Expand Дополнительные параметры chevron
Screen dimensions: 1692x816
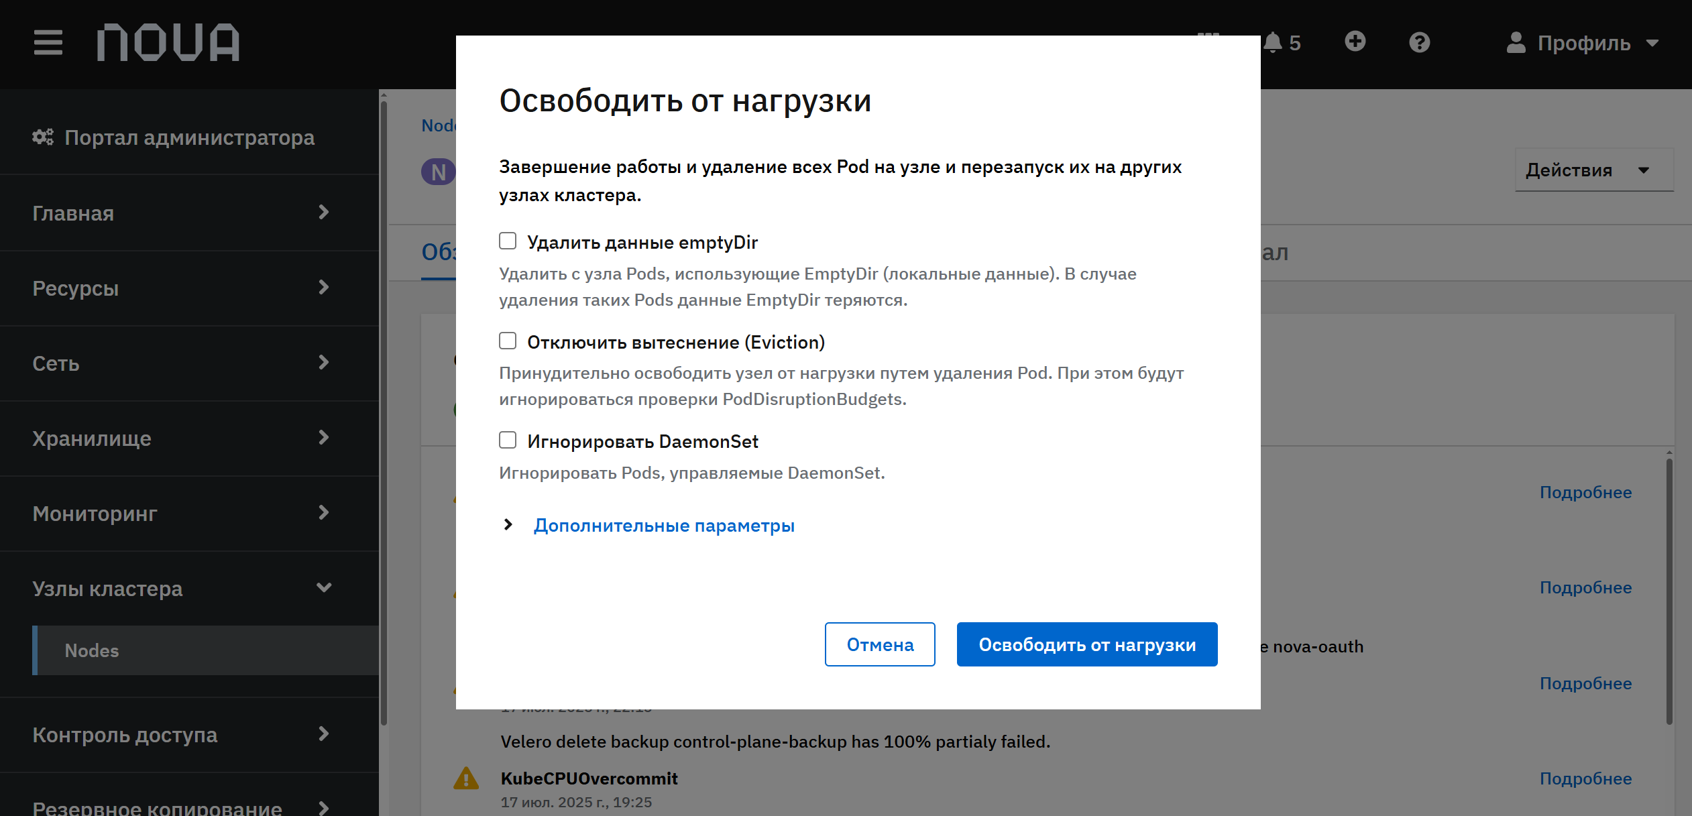[x=508, y=524]
